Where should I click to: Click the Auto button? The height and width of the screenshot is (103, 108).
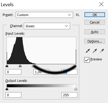pos(95,32)
